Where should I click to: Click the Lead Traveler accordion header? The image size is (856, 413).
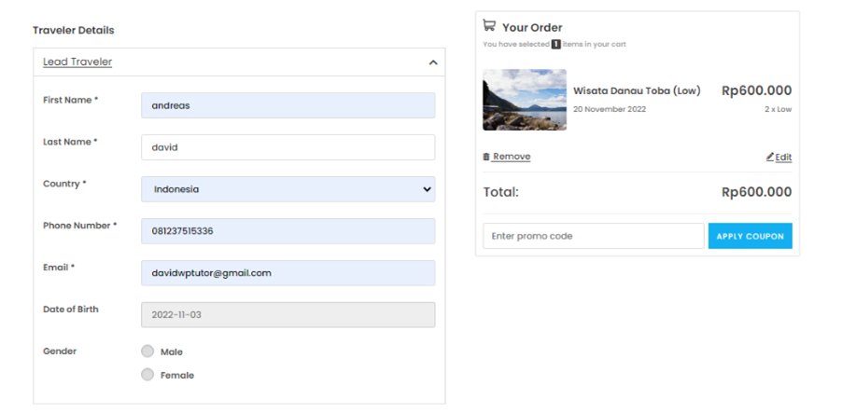[77, 62]
